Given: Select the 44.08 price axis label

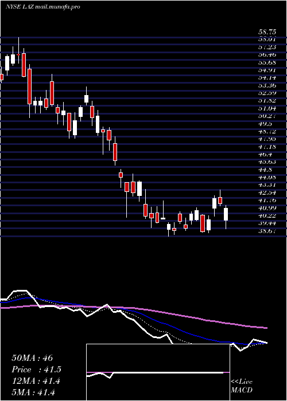Looking at the screenshot, I should tap(267, 178).
